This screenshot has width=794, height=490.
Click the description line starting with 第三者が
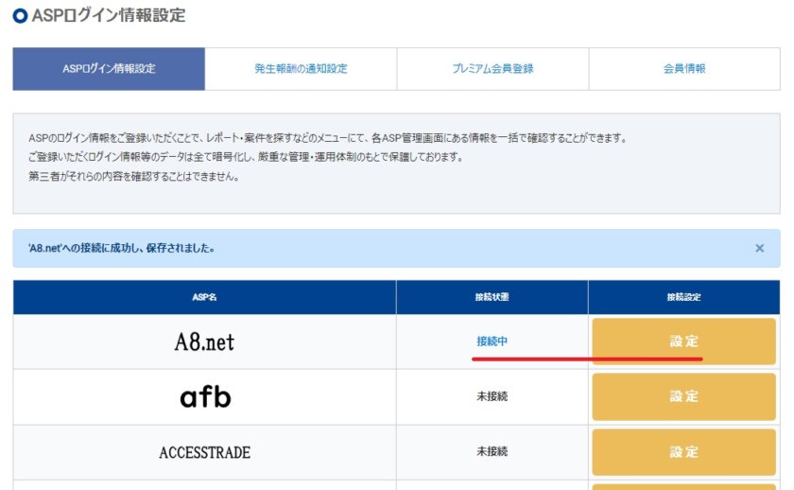(133, 176)
